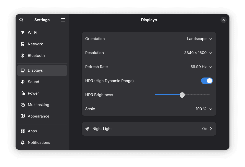
Task: Open the Power settings panel
Action: pyautogui.click(x=42, y=93)
